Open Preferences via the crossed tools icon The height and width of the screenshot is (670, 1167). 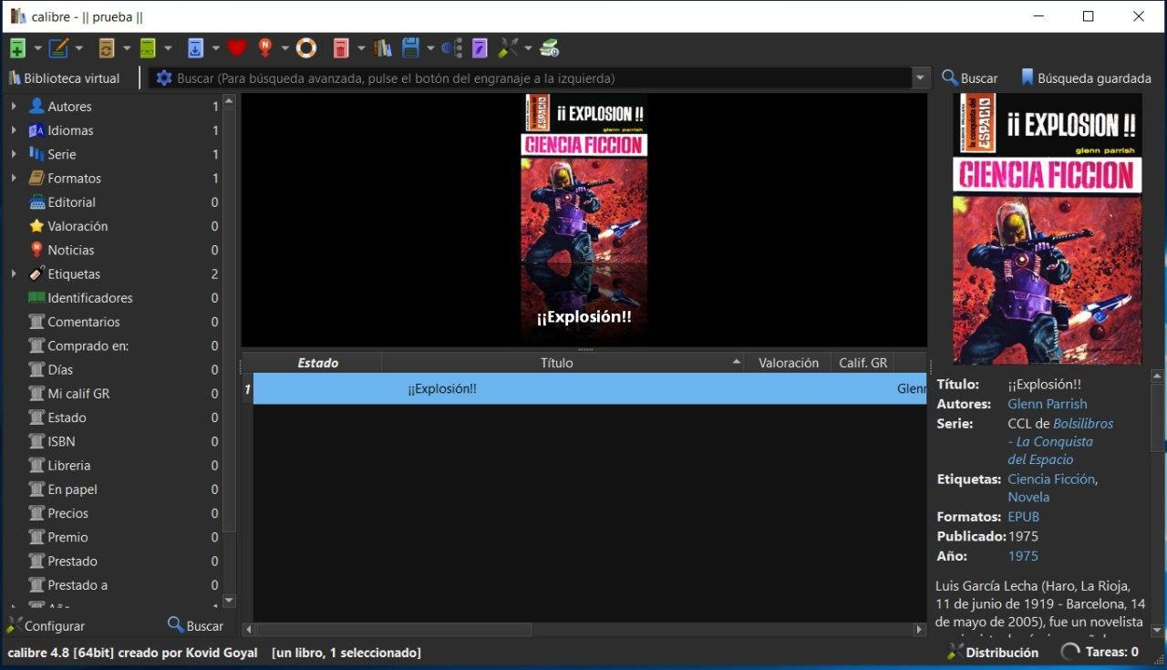[x=508, y=48]
